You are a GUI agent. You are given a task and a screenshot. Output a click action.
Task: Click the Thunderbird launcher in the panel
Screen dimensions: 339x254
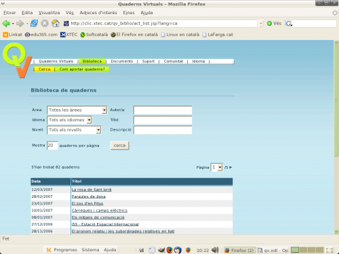pos(178,250)
